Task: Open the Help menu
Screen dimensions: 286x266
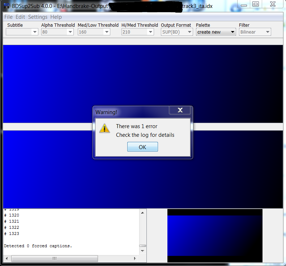Action: [x=56, y=17]
